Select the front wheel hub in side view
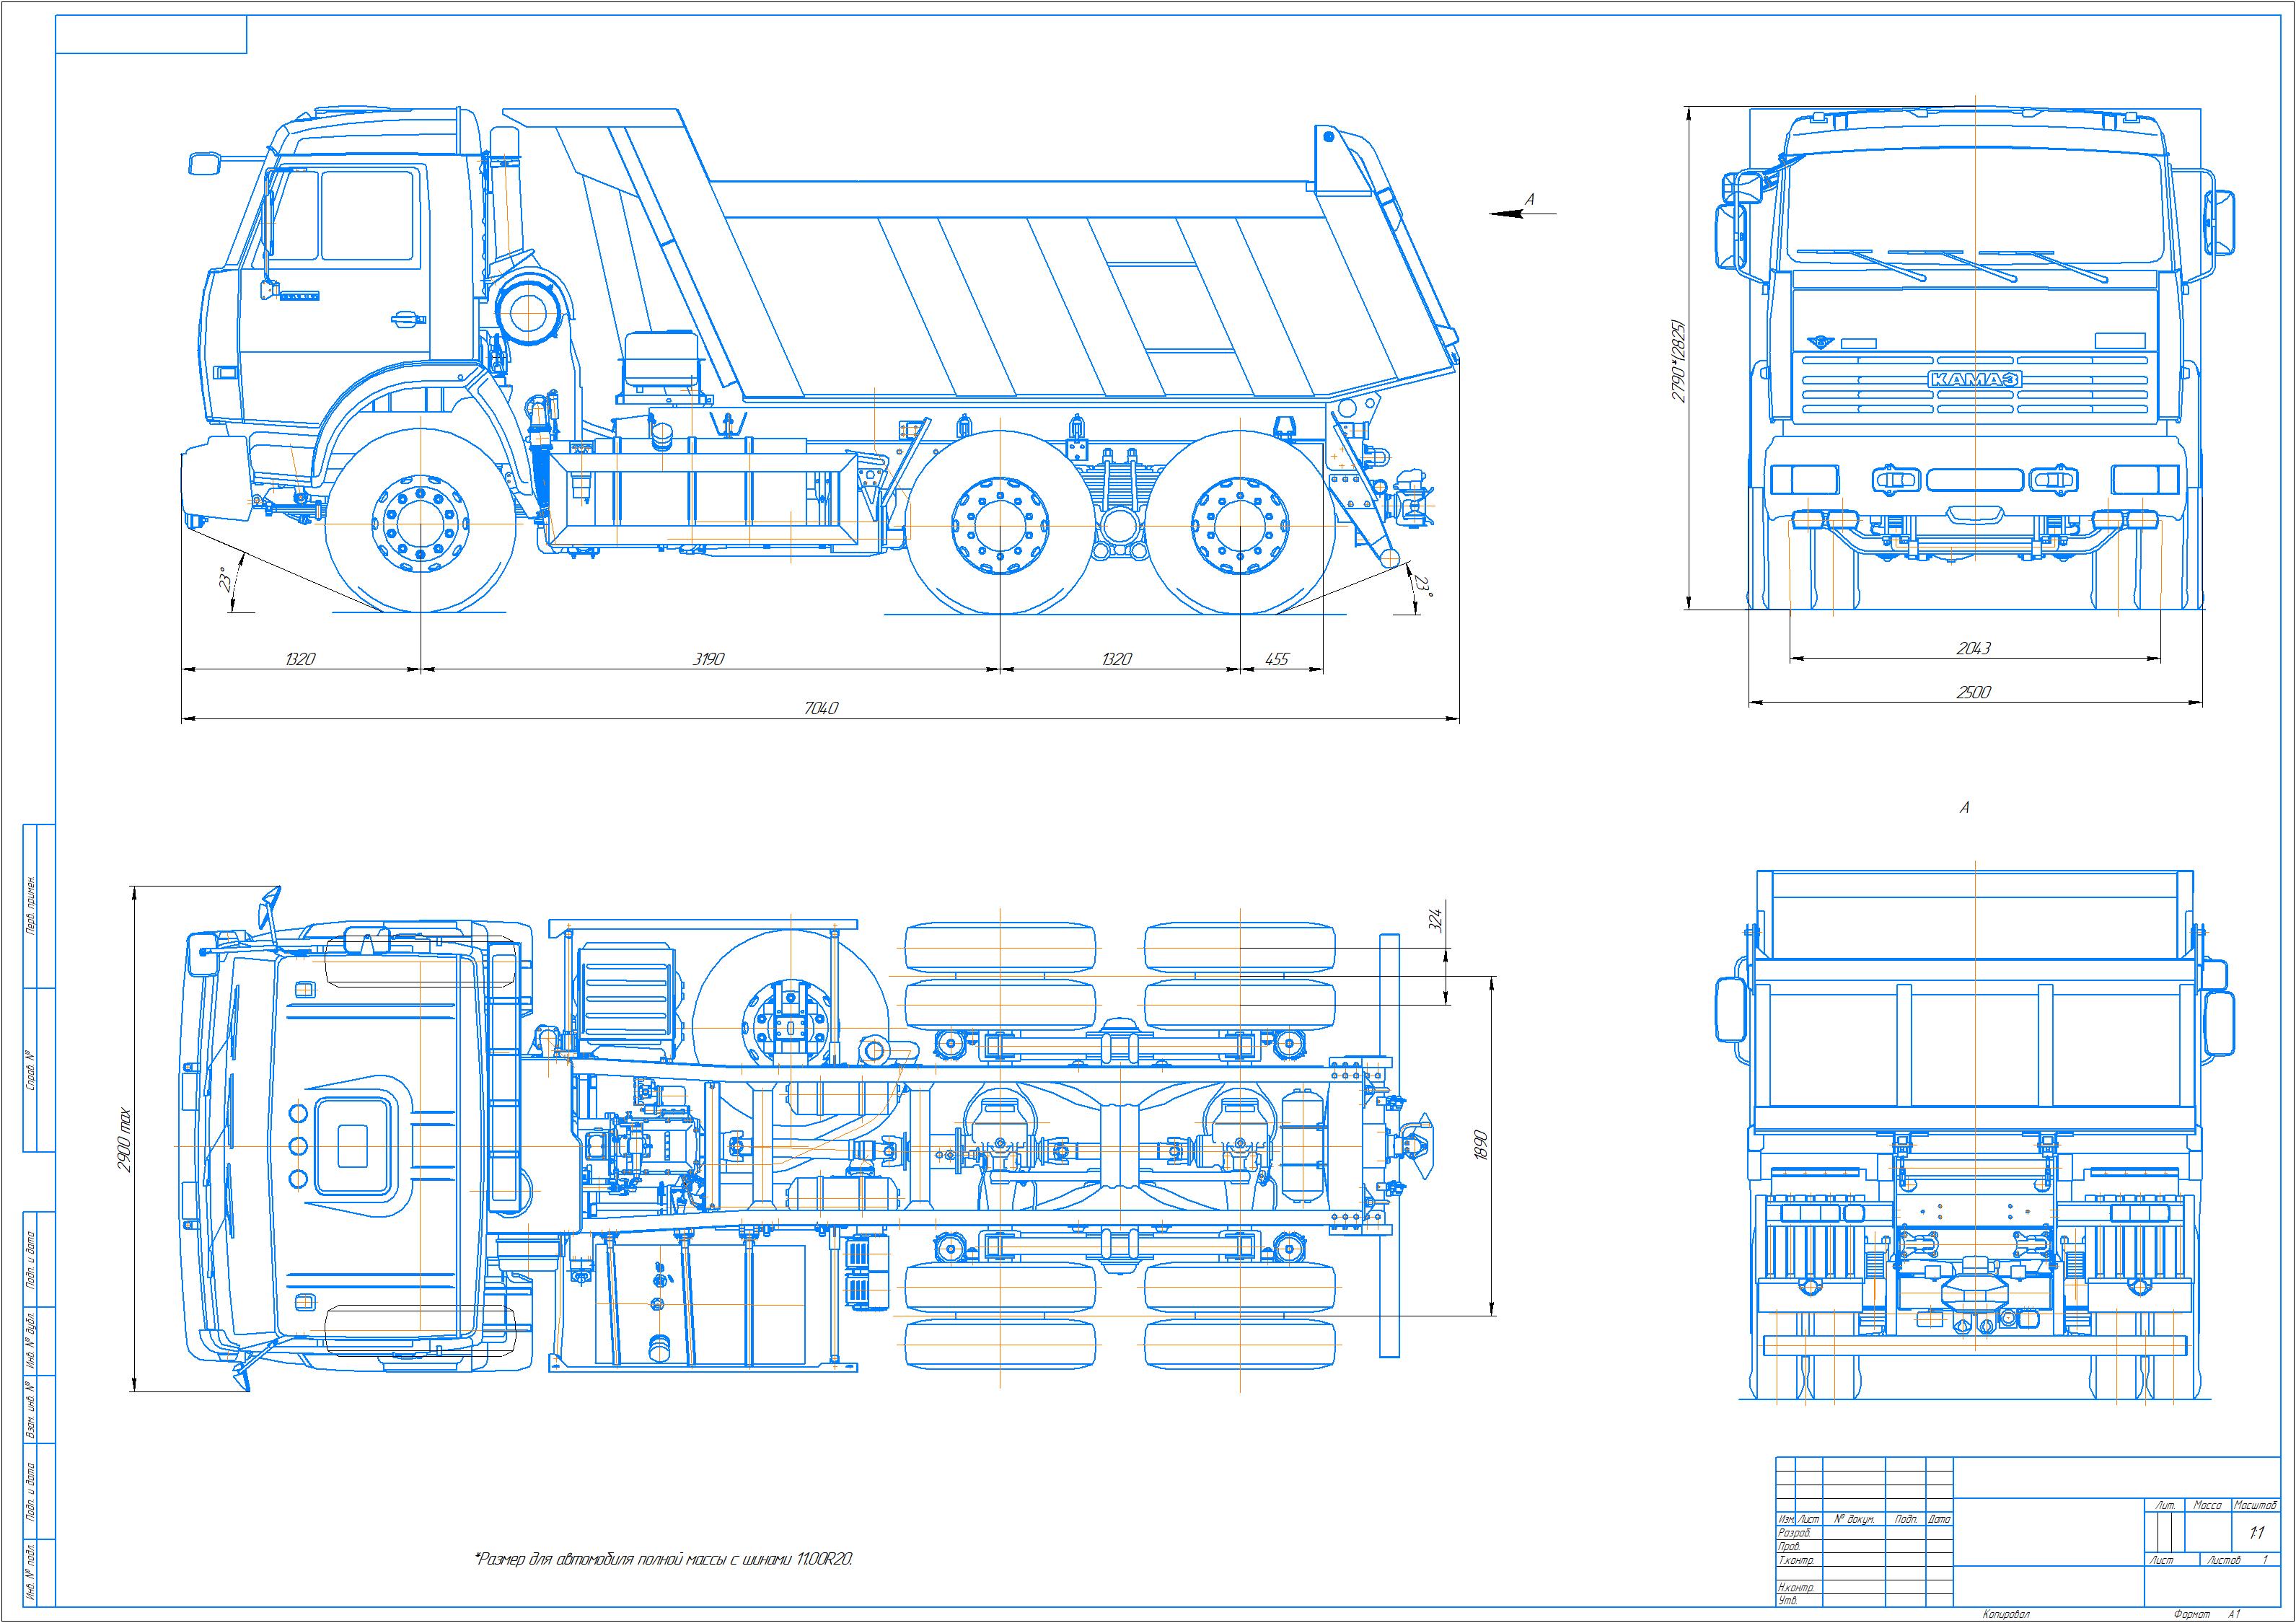The height and width of the screenshot is (1623, 2296). click(421, 525)
